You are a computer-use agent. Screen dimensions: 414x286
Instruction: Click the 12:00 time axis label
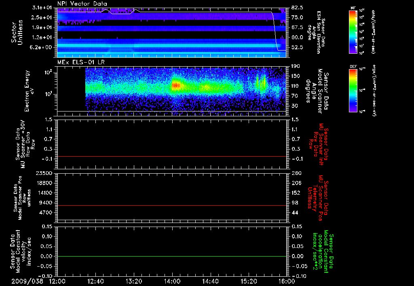tap(57, 281)
